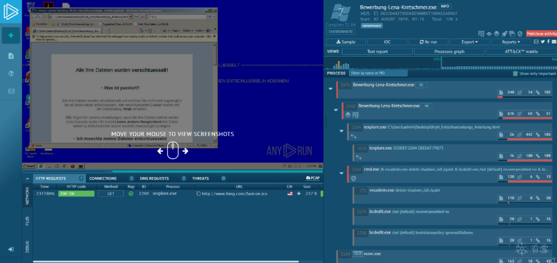The width and height of the screenshot is (557, 263).
Task: Open the Debug side tab
Action: [27, 246]
